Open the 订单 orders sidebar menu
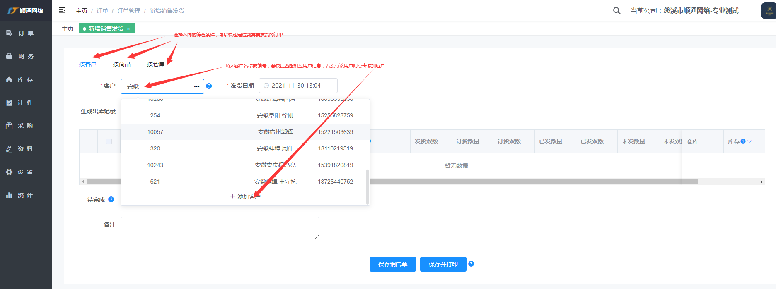776x289 pixels. tap(26, 33)
